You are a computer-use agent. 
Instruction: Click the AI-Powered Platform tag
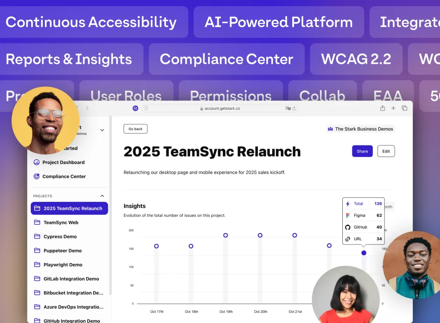pyautogui.click(x=279, y=22)
